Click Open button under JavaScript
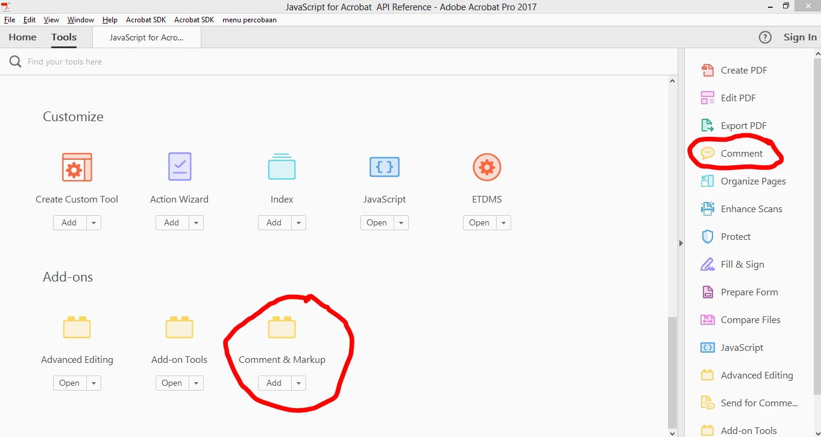The image size is (821, 437). pyautogui.click(x=377, y=222)
